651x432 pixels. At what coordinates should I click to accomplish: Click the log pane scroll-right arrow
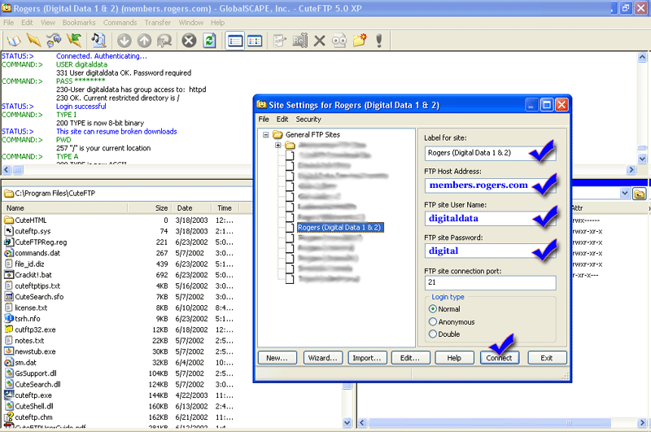pos(631,170)
